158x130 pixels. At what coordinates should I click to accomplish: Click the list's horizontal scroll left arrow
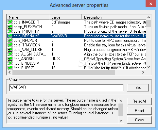[9, 73]
